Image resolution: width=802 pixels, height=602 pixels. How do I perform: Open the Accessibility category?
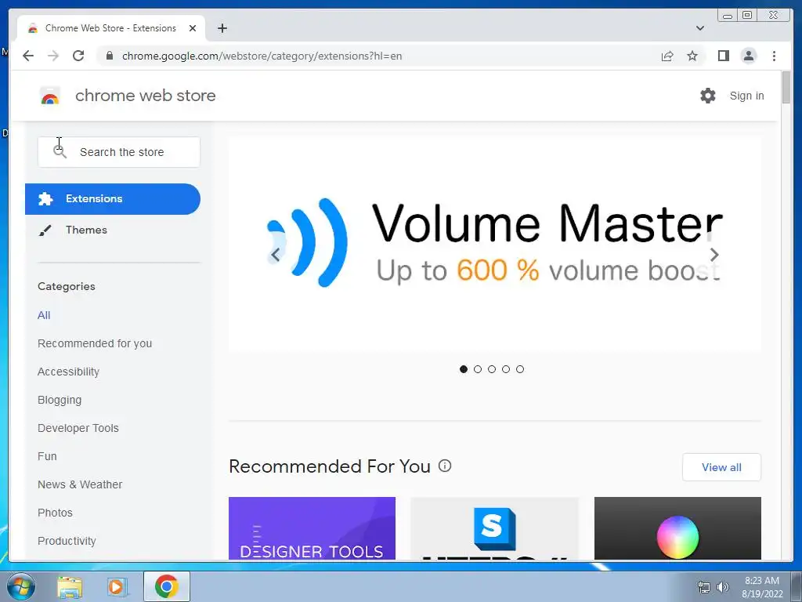click(69, 372)
